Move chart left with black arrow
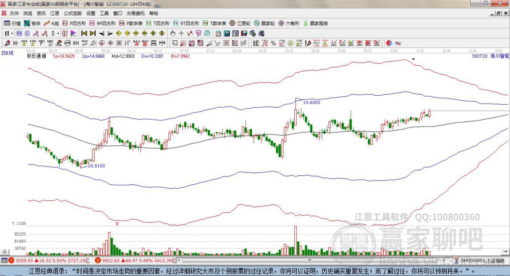Image resolution: width=510 pixels, height=276 pixels. coord(102,33)
